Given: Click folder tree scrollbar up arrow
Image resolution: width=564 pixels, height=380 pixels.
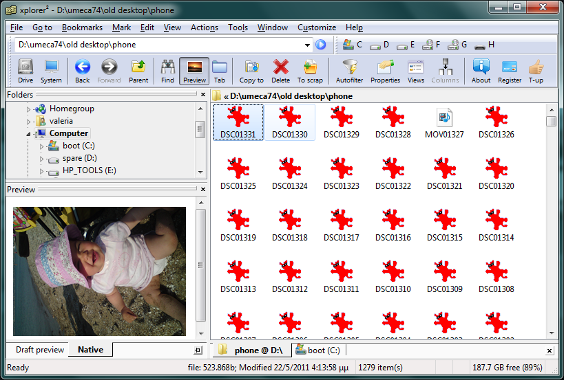Looking at the screenshot, I should (200, 109).
